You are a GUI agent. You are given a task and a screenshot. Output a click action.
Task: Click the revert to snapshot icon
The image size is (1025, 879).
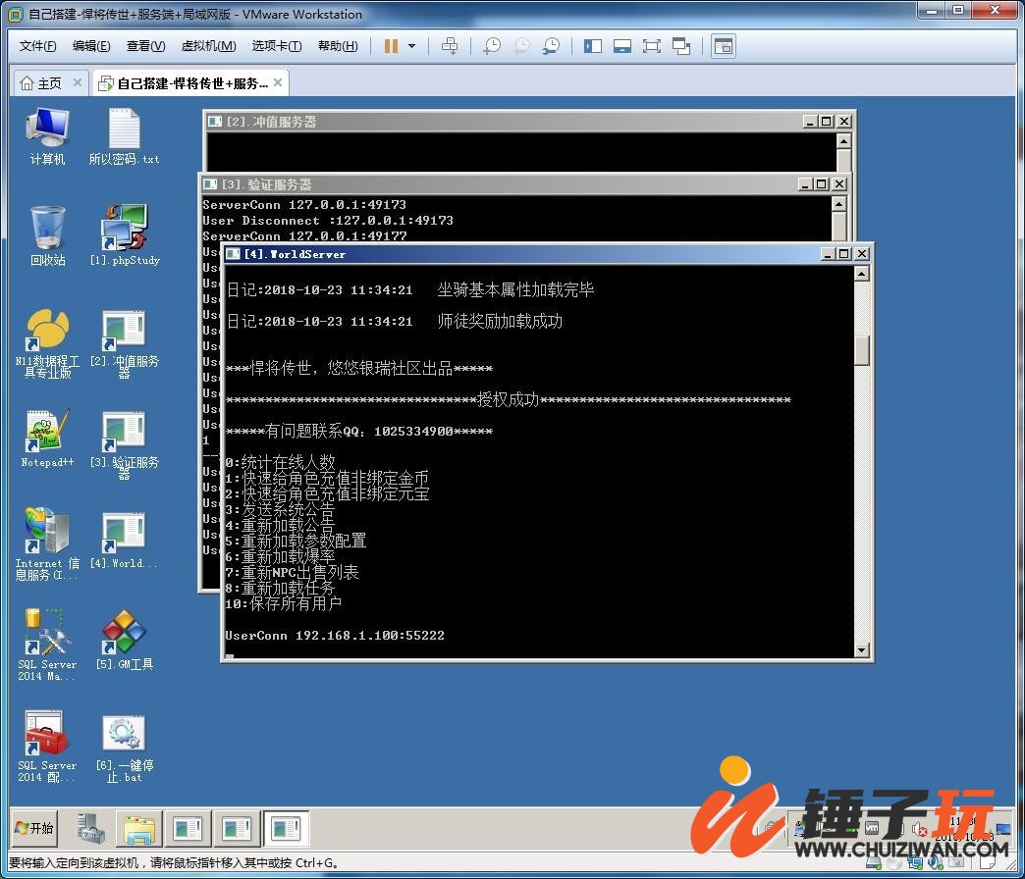click(521, 46)
